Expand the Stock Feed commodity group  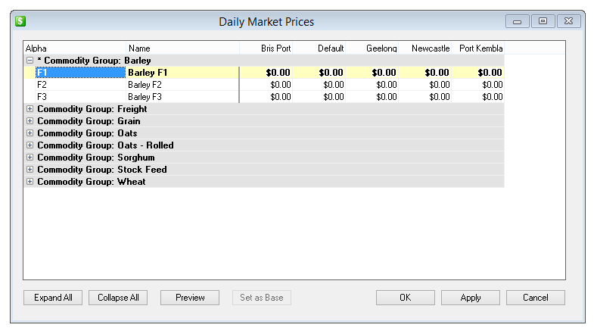coord(30,170)
